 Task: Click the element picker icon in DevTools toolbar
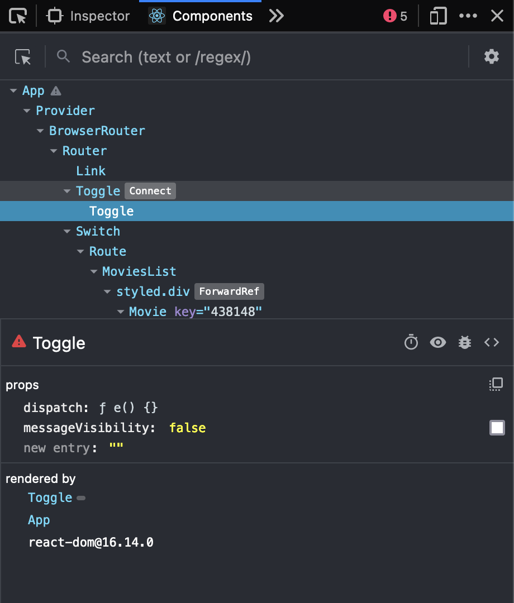[18, 16]
